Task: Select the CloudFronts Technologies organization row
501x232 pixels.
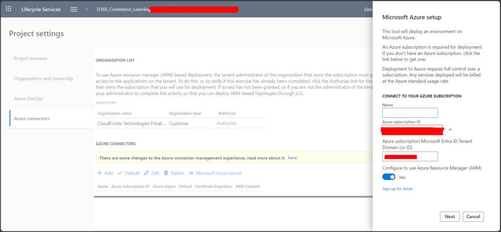Action: pos(181,123)
